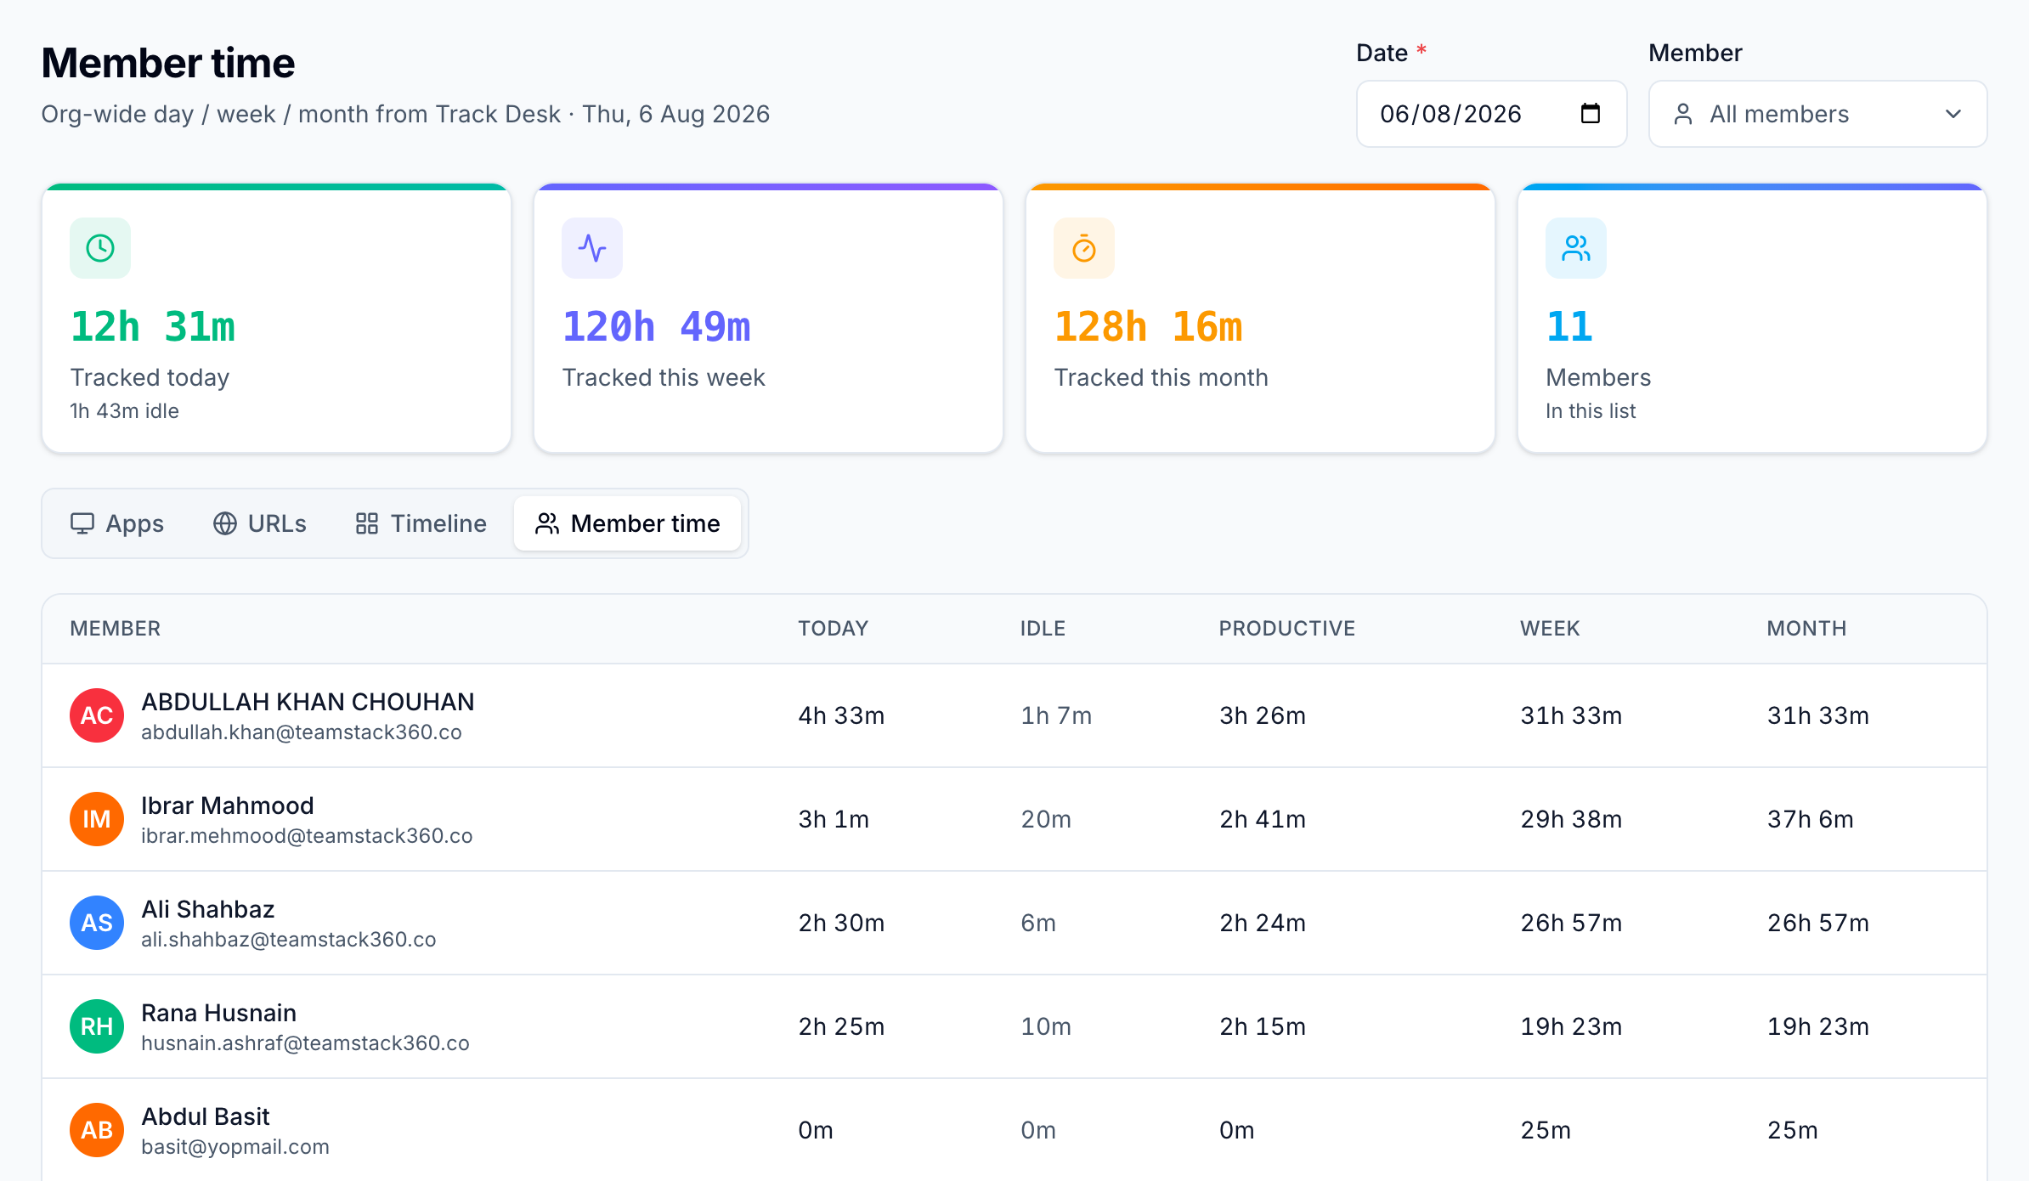The height and width of the screenshot is (1181, 2029).
Task: Click the orange IM avatar for Ibrar Mahmood
Action: [97, 819]
